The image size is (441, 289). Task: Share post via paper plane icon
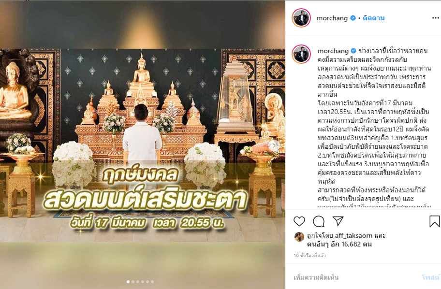coord(338,221)
